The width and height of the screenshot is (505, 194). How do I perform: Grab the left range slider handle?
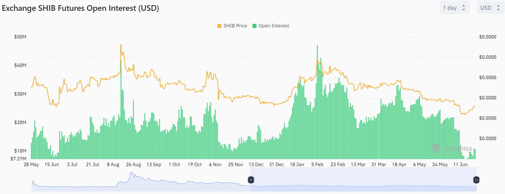251,180
